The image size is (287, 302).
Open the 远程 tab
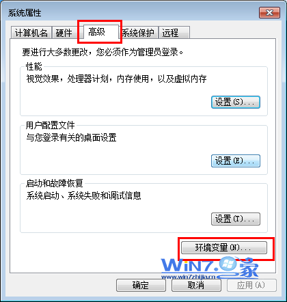174,33
